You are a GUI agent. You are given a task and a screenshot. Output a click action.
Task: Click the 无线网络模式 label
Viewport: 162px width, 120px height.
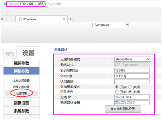(x=70, y=59)
